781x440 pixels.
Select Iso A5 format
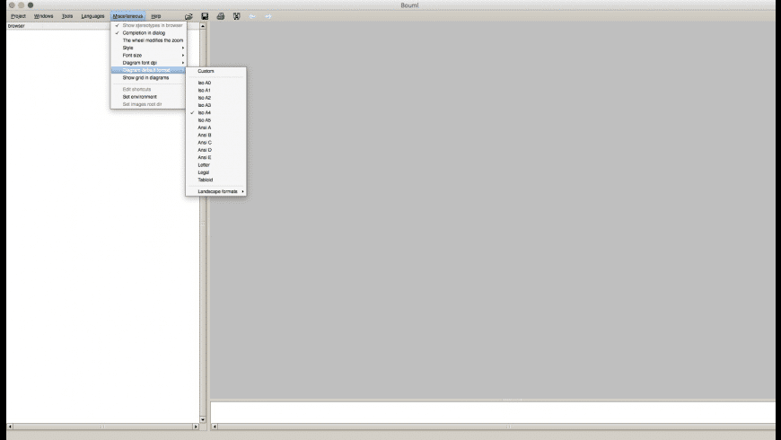click(216, 120)
